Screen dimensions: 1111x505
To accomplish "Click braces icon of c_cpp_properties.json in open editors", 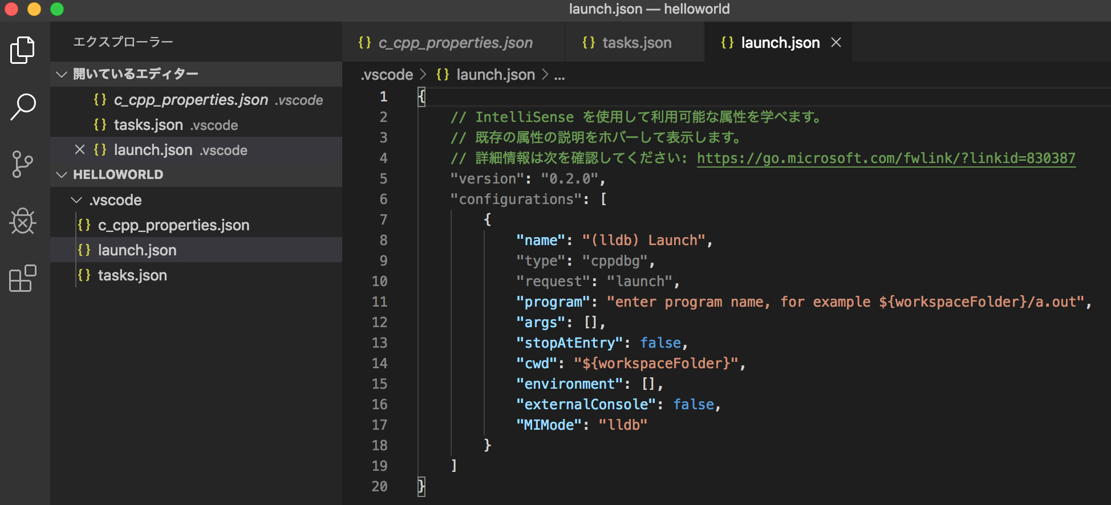I will (100, 100).
